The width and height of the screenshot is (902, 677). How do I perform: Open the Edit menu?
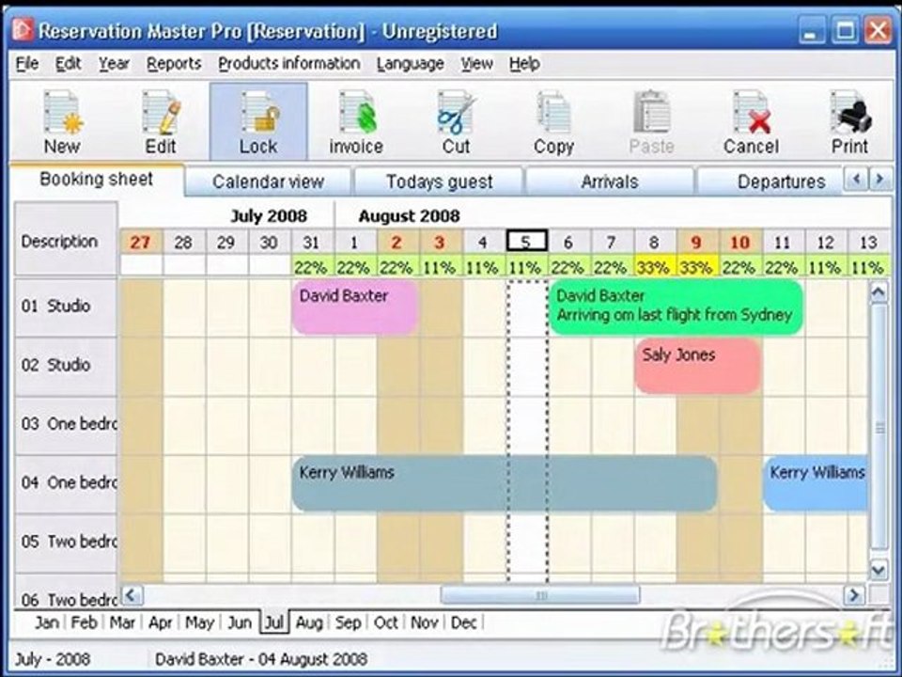(x=68, y=63)
